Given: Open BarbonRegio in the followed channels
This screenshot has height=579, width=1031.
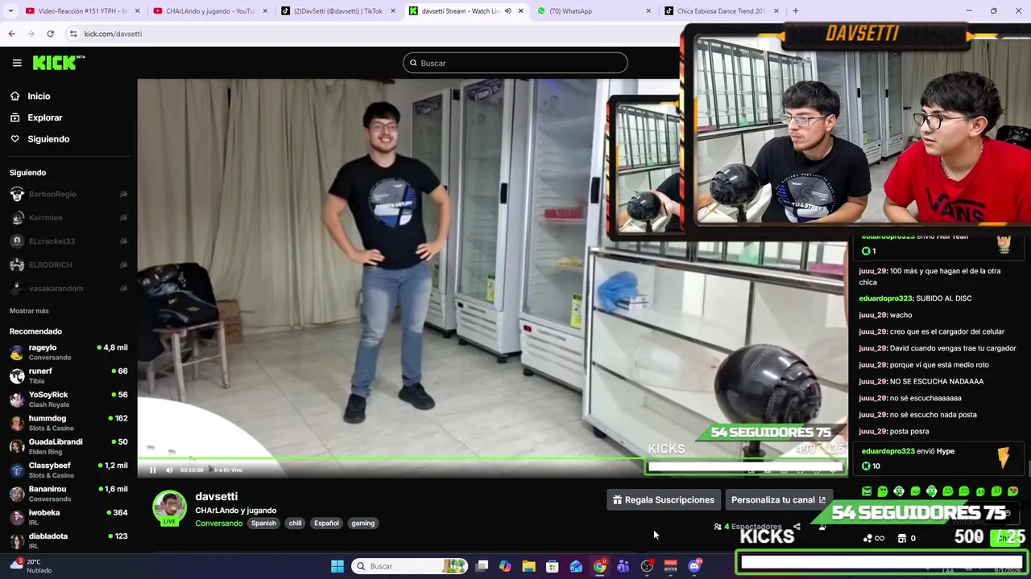Looking at the screenshot, I should [x=69, y=194].
